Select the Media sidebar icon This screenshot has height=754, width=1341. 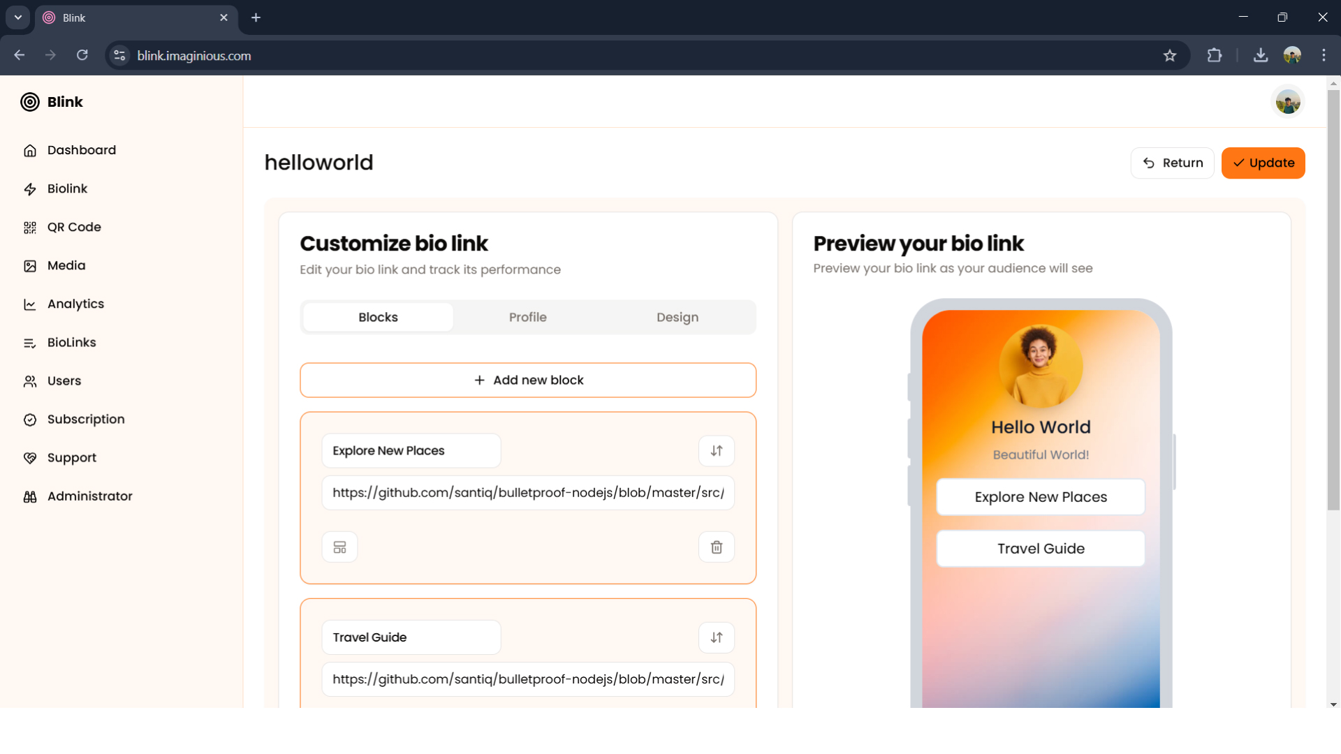pyautogui.click(x=31, y=265)
